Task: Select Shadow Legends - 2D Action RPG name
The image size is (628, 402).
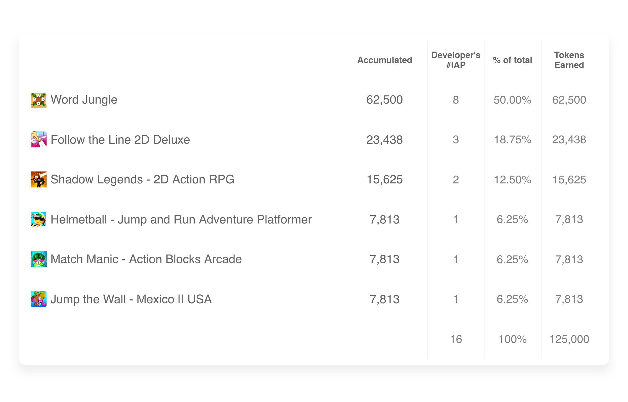Action: click(x=142, y=180)
